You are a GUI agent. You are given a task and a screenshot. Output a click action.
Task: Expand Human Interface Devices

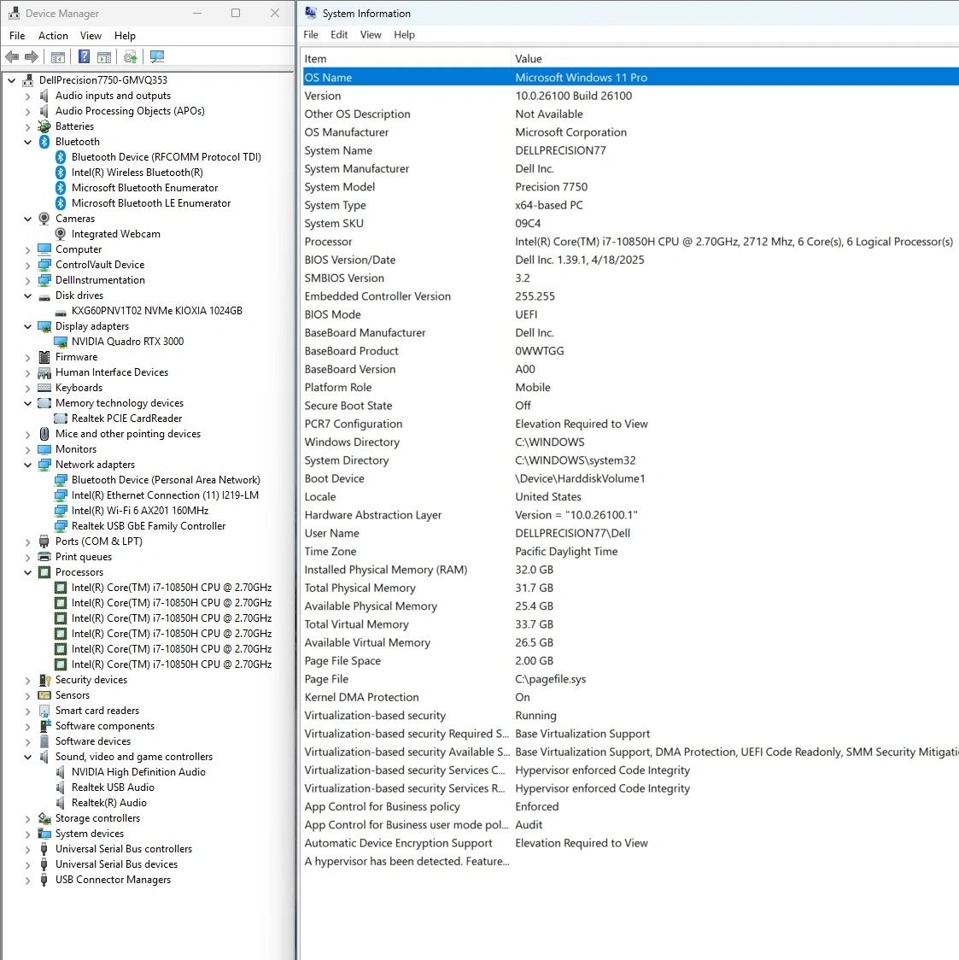coord(27,372)
